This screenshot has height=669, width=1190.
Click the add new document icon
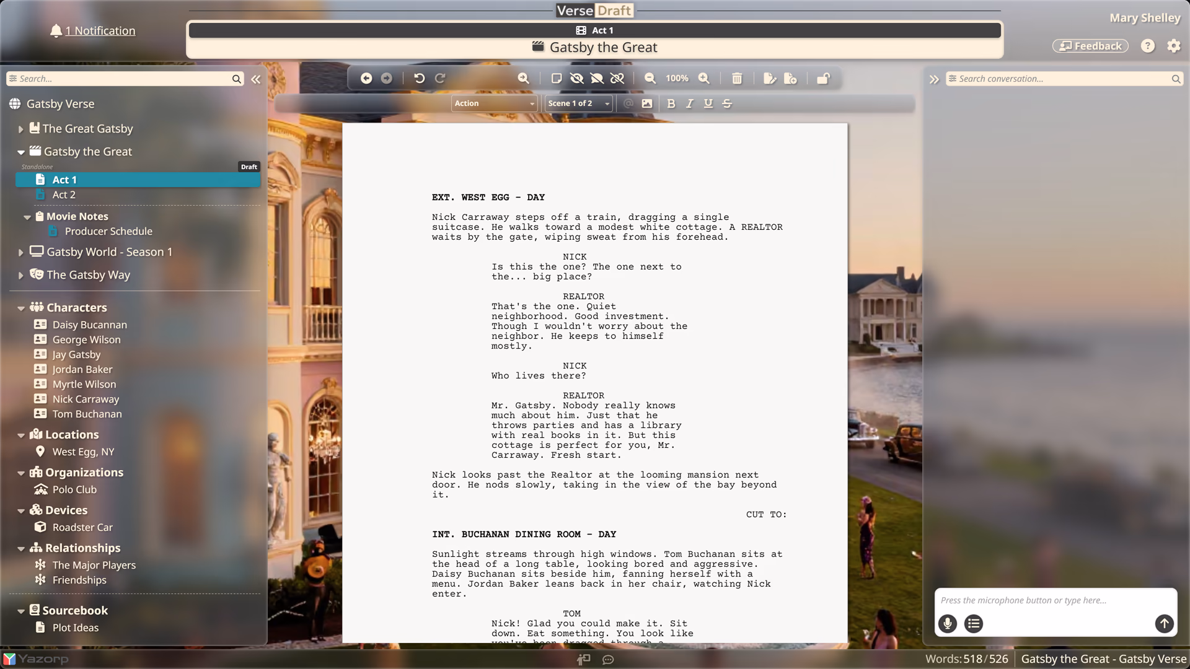[790, 78]
